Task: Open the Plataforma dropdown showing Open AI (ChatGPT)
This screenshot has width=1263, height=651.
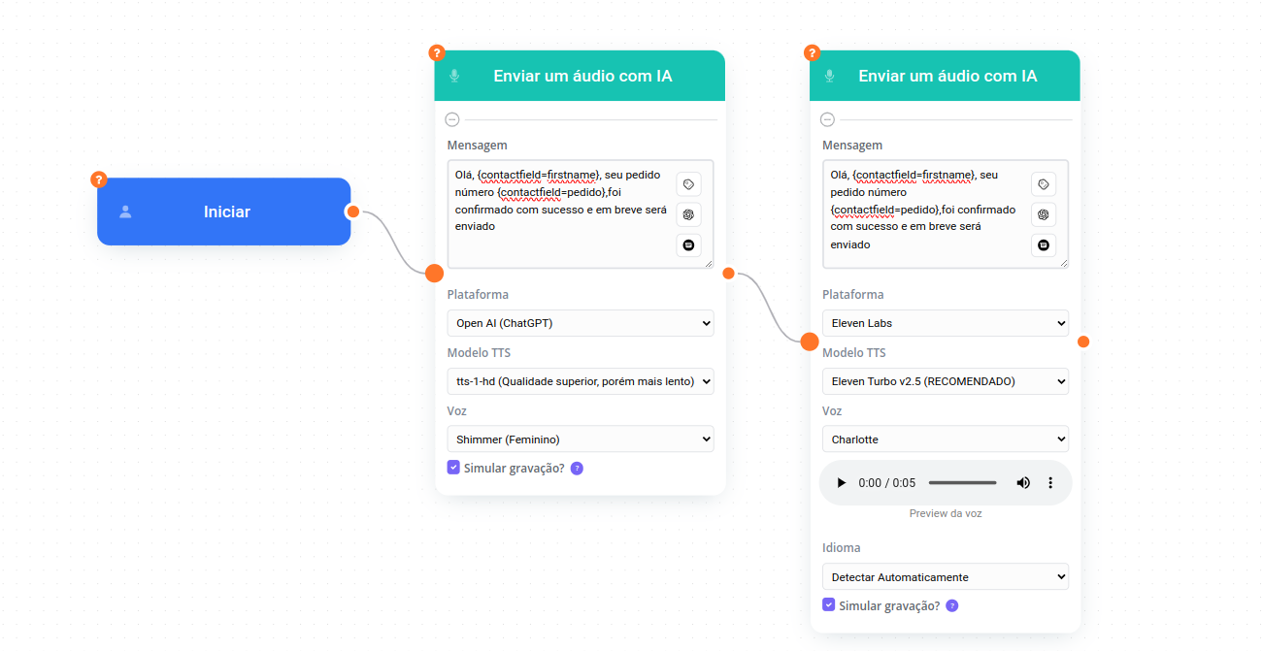Action: click(x=580, y=323)
